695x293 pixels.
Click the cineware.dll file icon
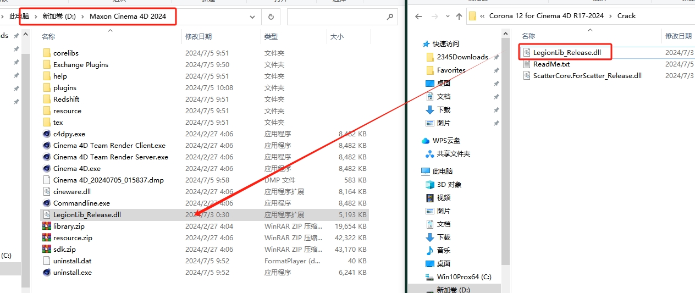coord(47,191)
